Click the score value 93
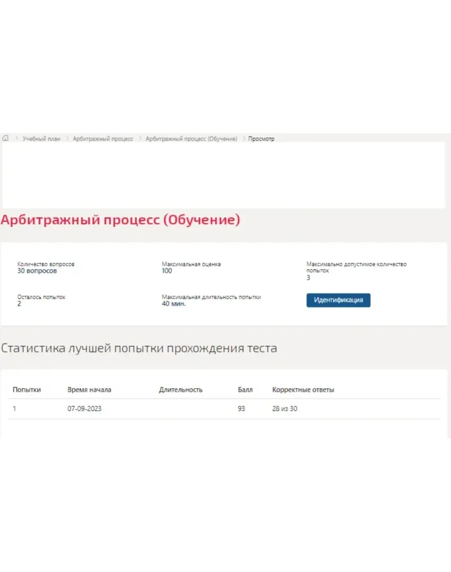Viewport: 451px width, 572px height. pyautogui.click(x=241, y=409)
